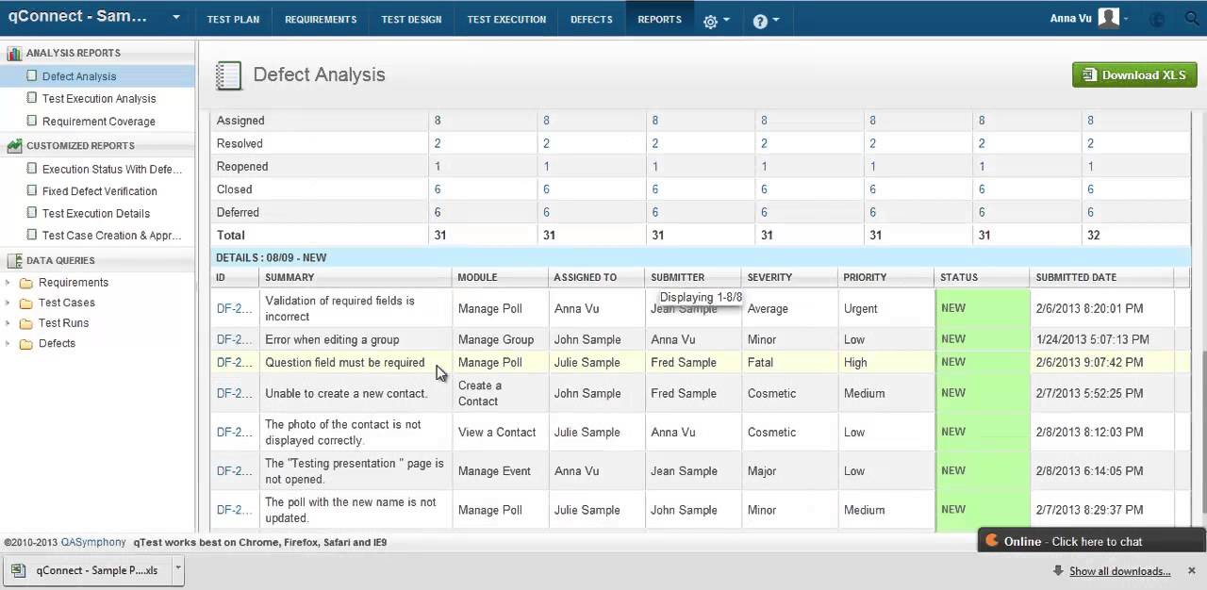Viewport: 1207px width, 590px height.
Task: Open the qConnect project selector dropdown arrow
Action: pyautogui.click(x=176, y=18)
